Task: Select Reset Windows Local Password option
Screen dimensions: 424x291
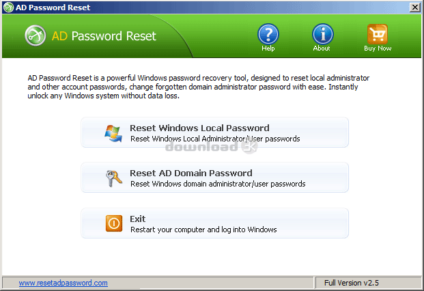Action: pyautogui.click(x=214, y=133)
